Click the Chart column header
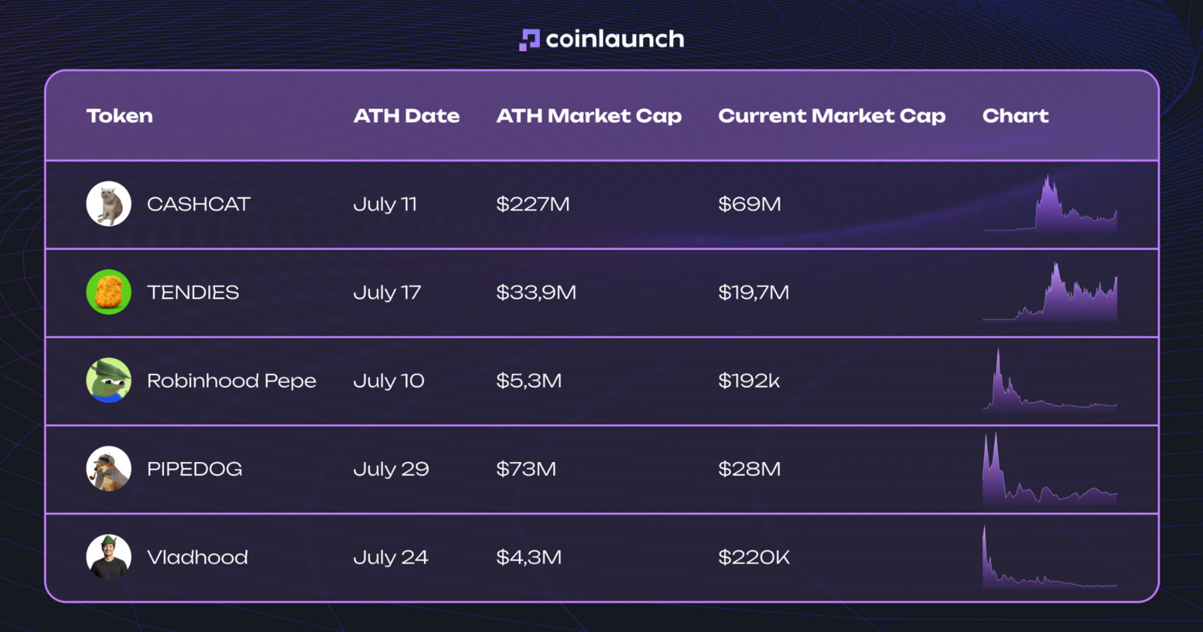 pos(1015,116)
